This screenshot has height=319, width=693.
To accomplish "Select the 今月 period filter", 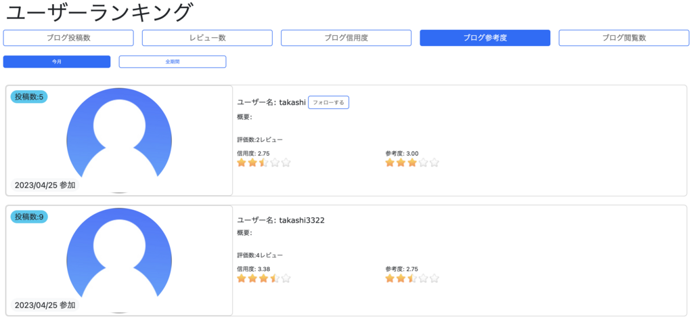I will coord(57,62).
